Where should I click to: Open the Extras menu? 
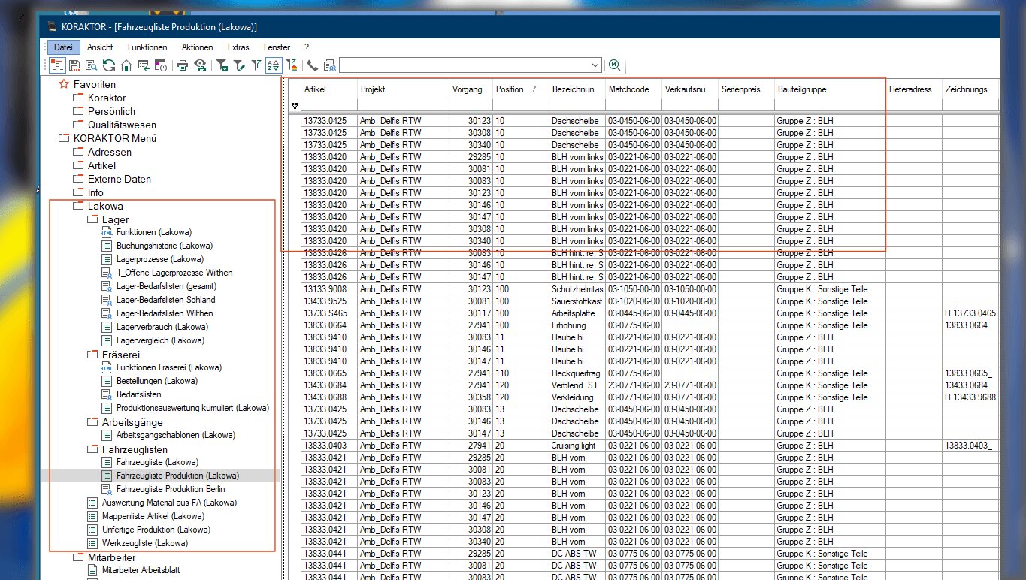[238, 47]
